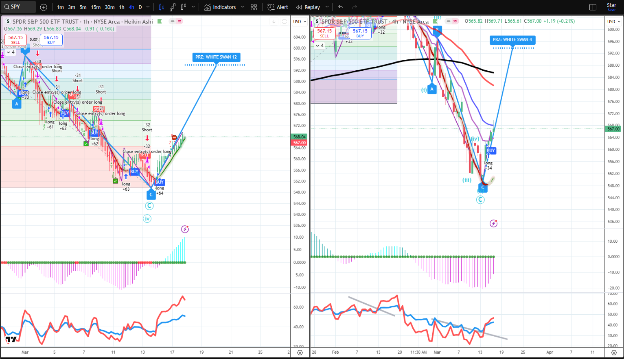
Task: Click the BUY signal label on 4h chart
Action: (x=491, y=150)
